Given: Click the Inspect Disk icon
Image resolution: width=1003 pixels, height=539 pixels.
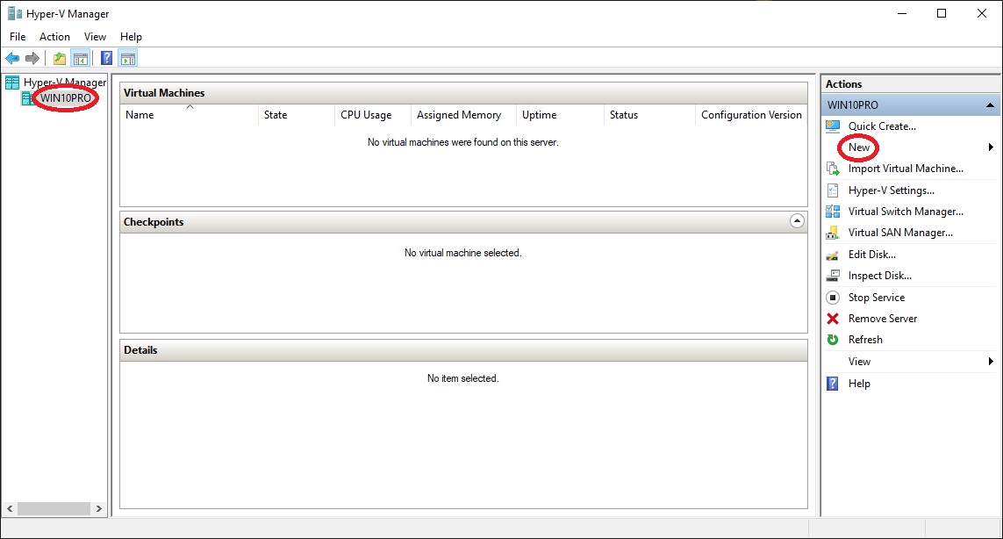Looking at the screenshot, I should point(833,276).
